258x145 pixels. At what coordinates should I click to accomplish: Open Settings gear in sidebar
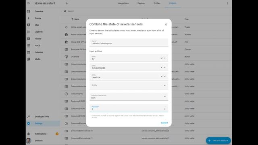pyautogui.click(x=29, y=124)
